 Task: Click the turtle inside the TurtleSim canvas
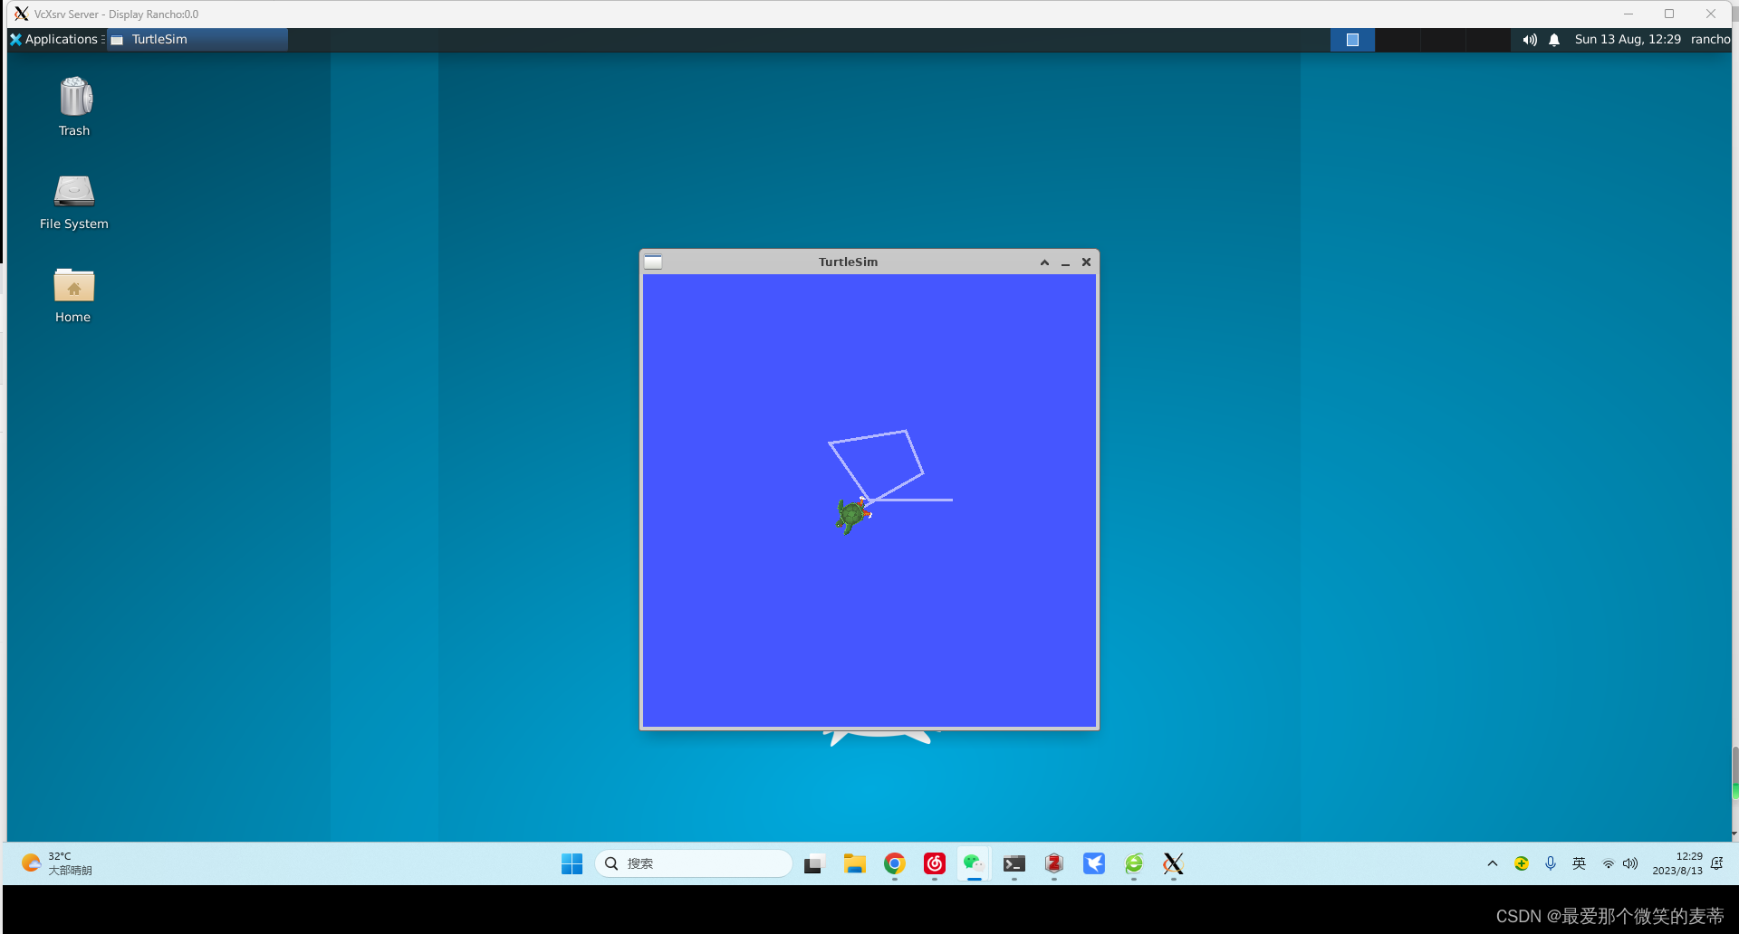tap(852, 514)
